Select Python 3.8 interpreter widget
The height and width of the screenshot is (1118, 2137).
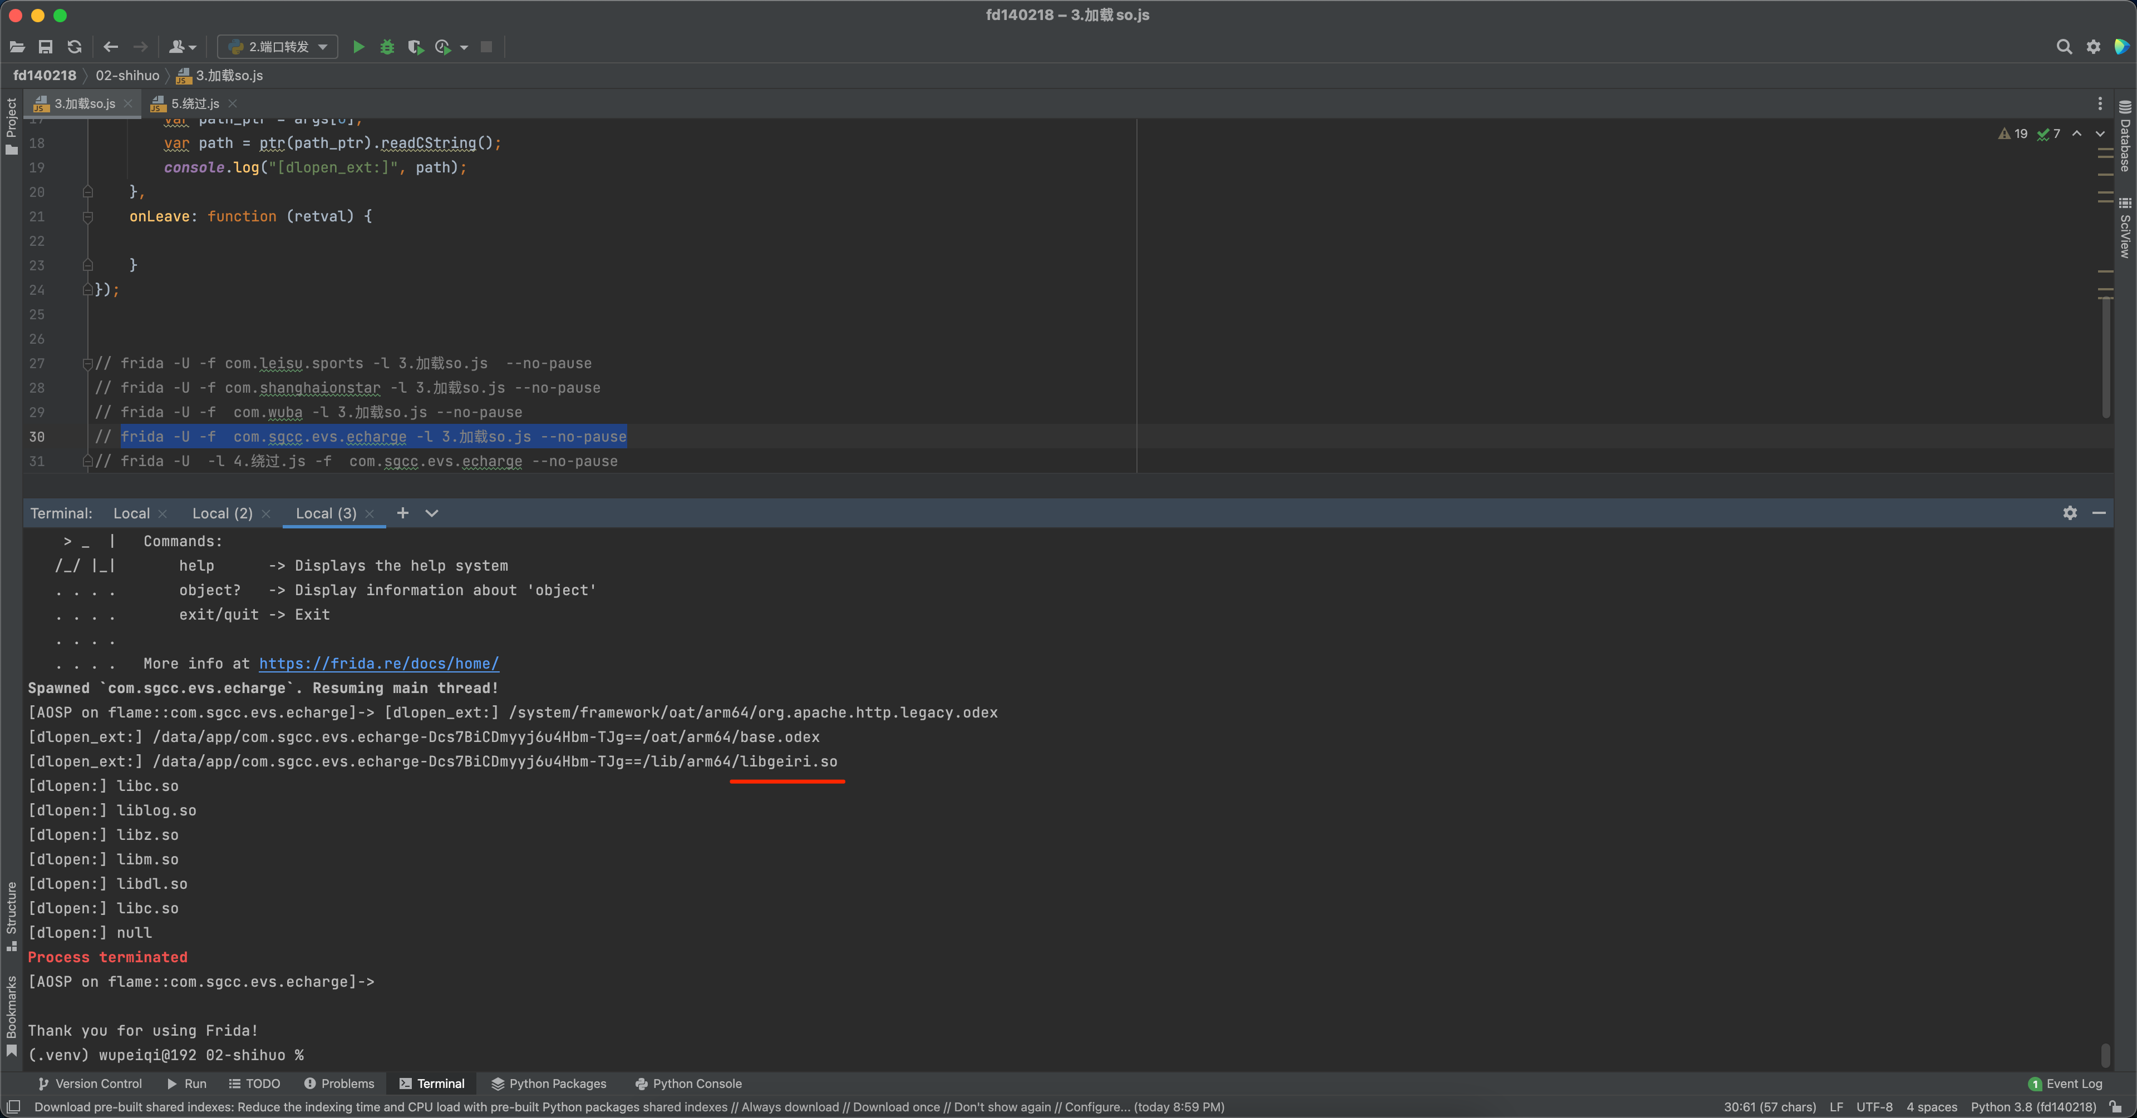click(2033, 1107)
